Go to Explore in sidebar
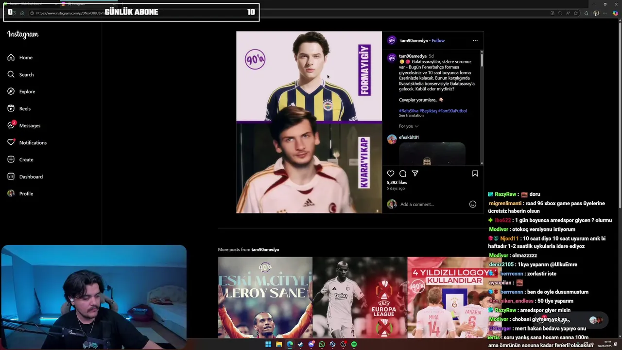622x350 pixels. [x=21, y=91]
